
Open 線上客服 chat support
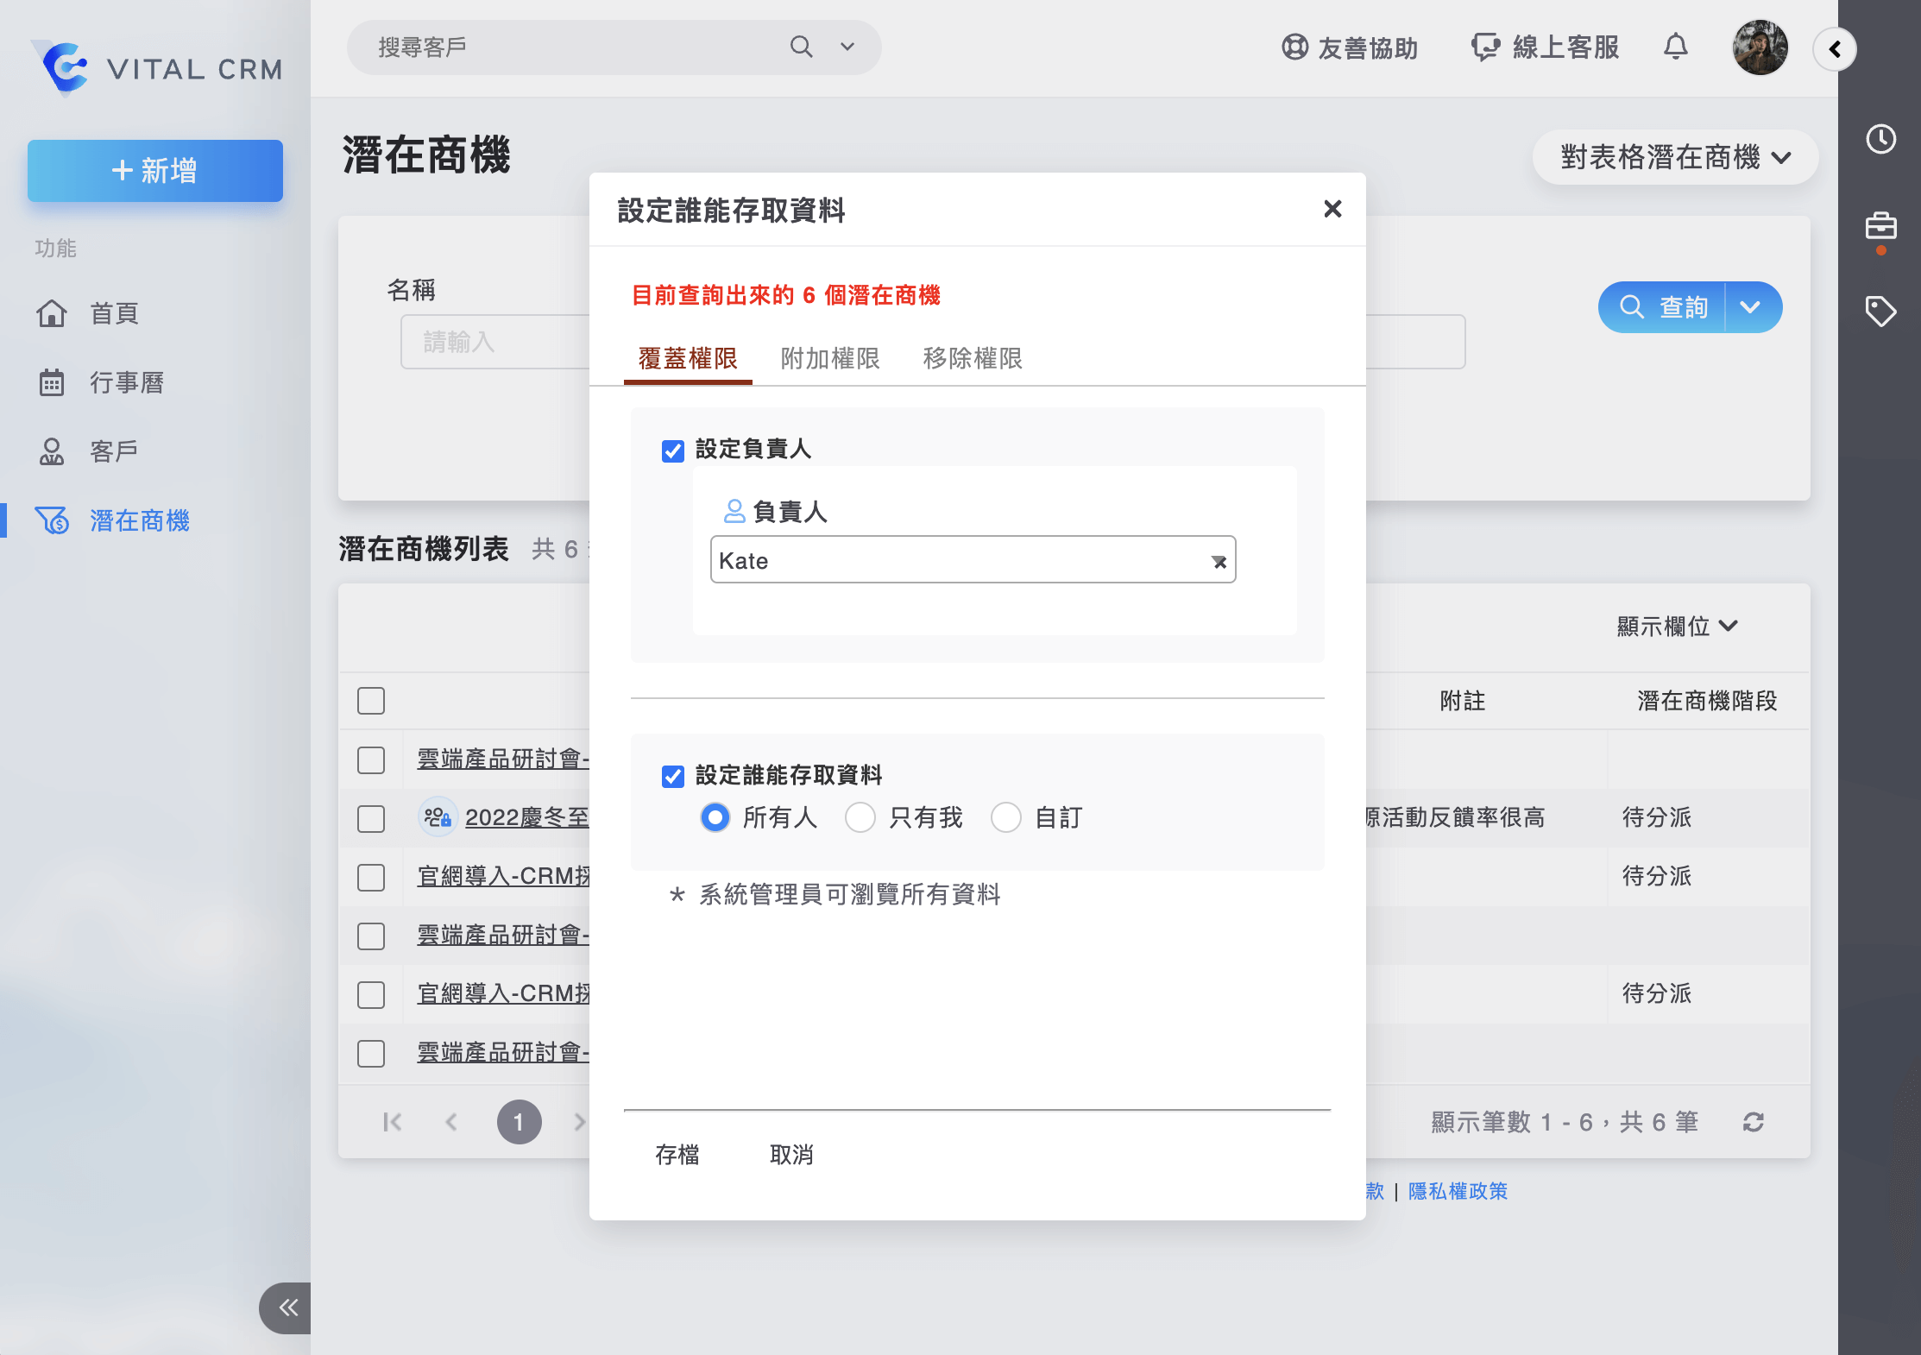tap(1545, 47)
